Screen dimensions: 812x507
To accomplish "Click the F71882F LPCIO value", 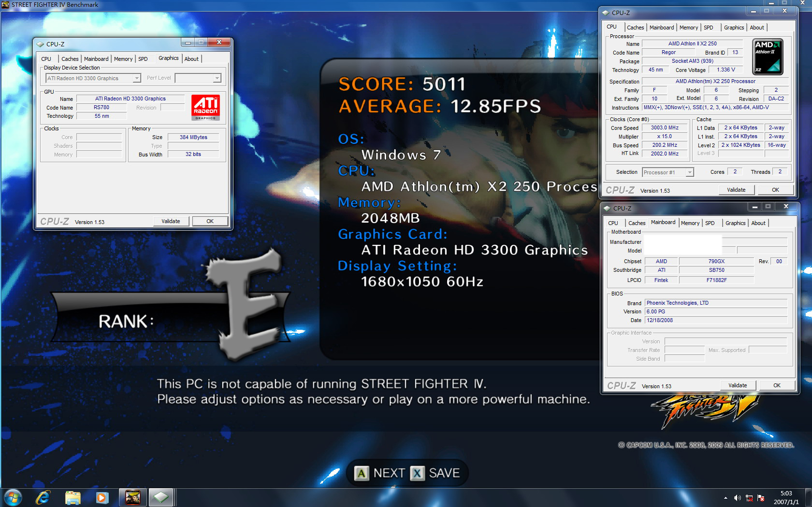I will point(716,280).
